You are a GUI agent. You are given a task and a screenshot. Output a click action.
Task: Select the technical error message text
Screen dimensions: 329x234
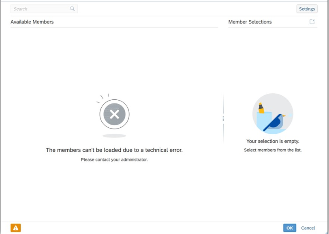point(114,150)
